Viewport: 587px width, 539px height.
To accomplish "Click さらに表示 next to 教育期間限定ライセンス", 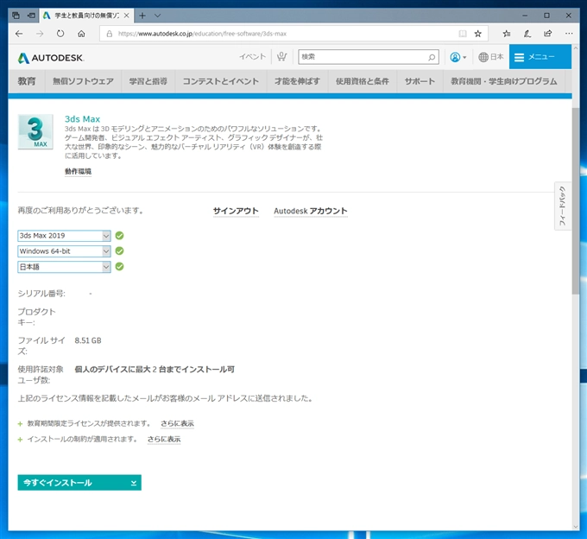I will 178,423.
